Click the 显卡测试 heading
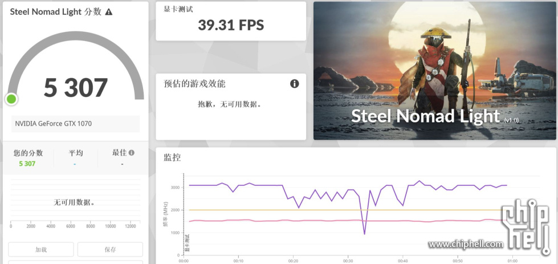This screenshot has width=558, height=264. coord(178,10)
